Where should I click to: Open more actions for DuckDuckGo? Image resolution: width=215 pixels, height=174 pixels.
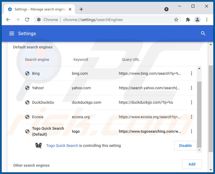(x=191, y=102)
